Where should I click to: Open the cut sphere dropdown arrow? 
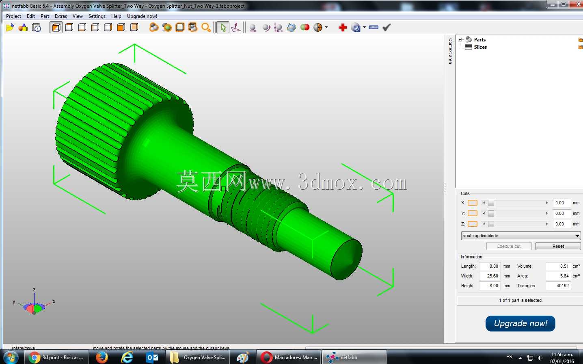point(327,28)
